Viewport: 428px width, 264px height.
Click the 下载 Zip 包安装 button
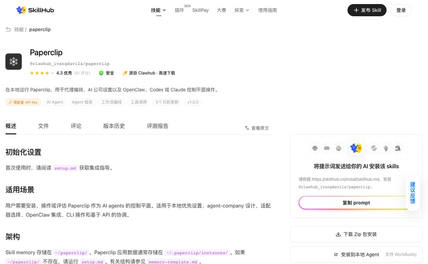point(356,234)
